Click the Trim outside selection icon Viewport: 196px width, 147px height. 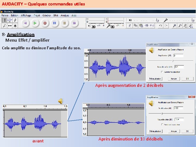(146, 26)
